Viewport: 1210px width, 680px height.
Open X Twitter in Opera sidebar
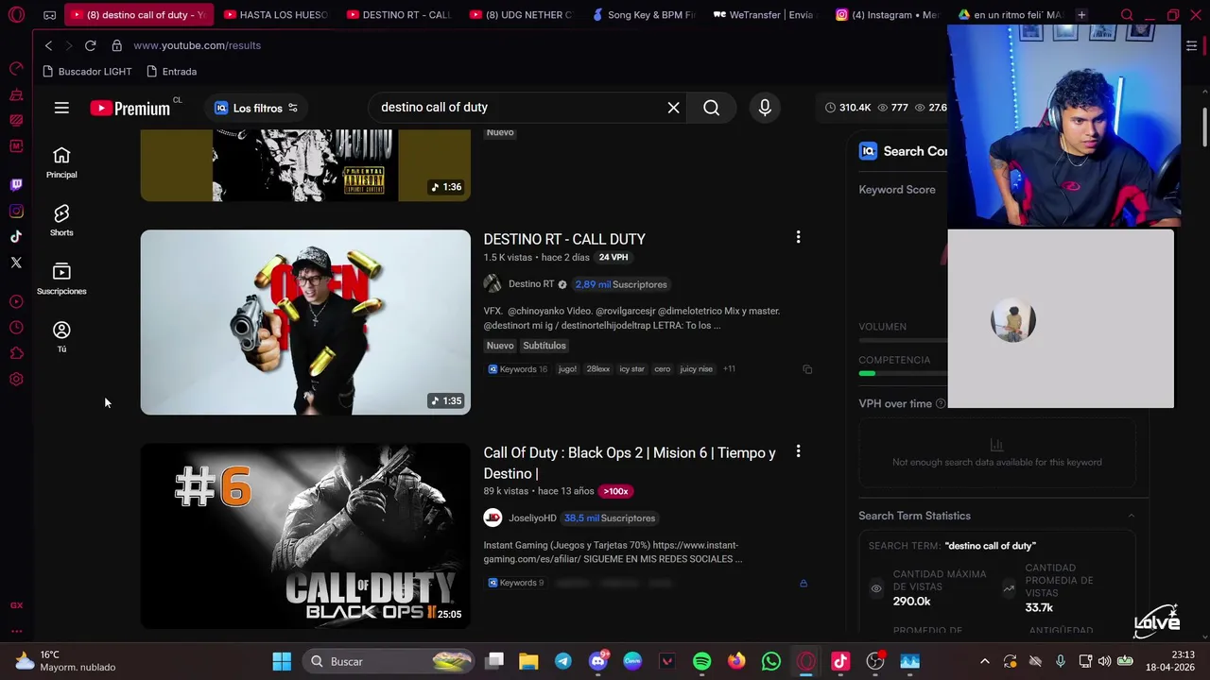tap(16, 263)
